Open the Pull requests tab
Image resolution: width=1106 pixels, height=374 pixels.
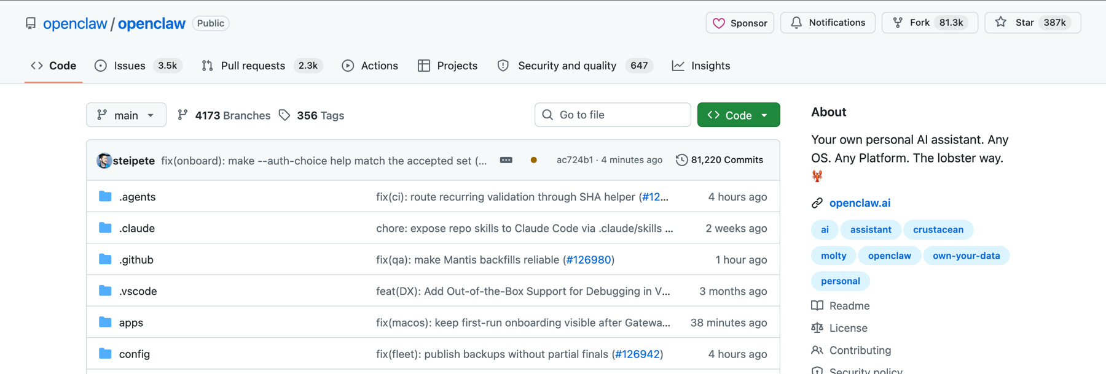[262, 66]
